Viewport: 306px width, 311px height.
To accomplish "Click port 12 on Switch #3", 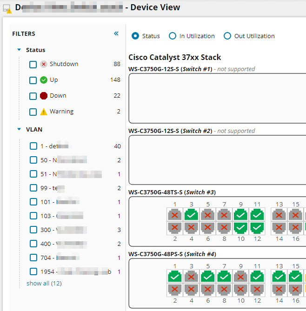I will pos(256,228).
